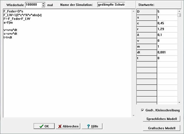Screen dimensions: 184x134
Task: Click the variable name cell t
Action: [147, 58]
